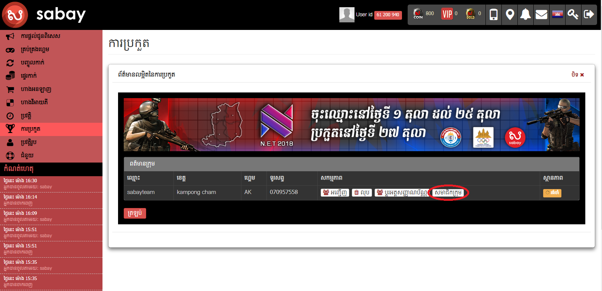The height and width of the screenshot is (291, 602).
Task: Click the VIP badge icon
Action: click(447, 14)
